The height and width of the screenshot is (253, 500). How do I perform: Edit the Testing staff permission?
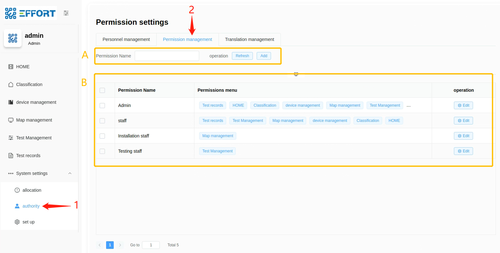pyautogui.click(x=463, y=151)
